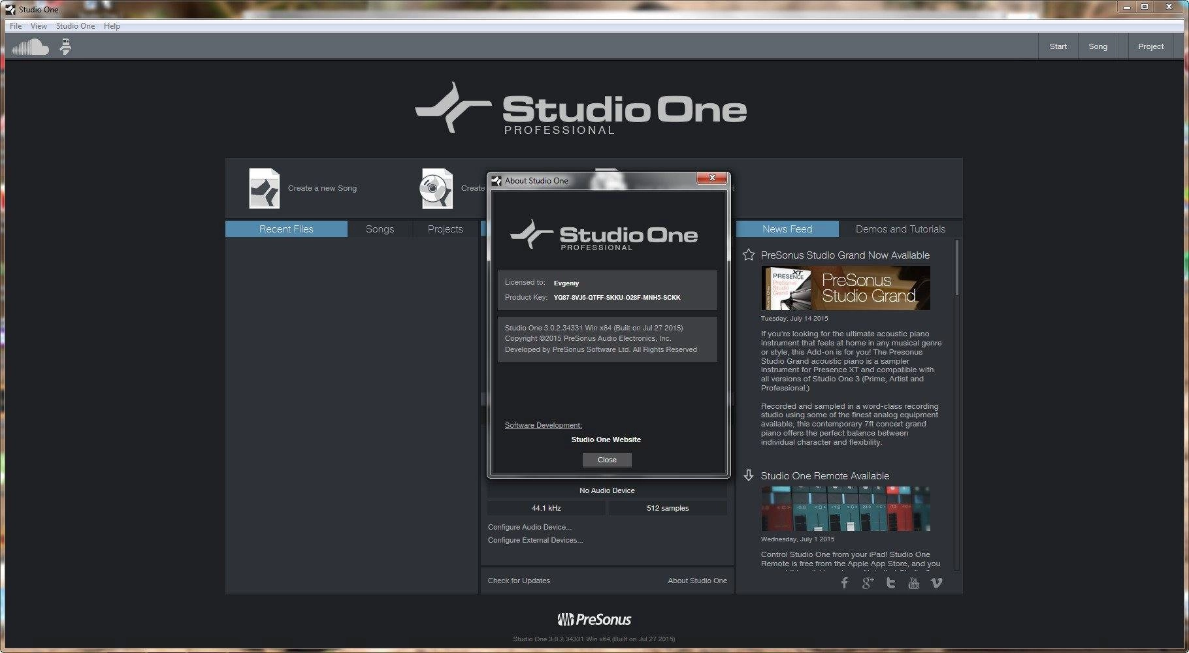Open PreSonus Studio Grand Now Available headline
Viewport: 1189px width, 653px height.
[x=845, y=255]
